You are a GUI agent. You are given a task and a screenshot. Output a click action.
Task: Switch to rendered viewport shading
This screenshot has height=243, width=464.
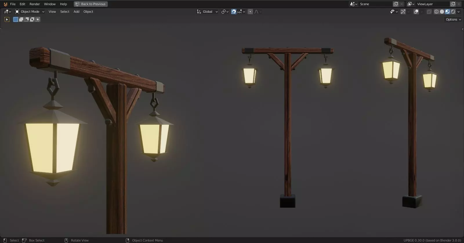(x=453, y=12)
